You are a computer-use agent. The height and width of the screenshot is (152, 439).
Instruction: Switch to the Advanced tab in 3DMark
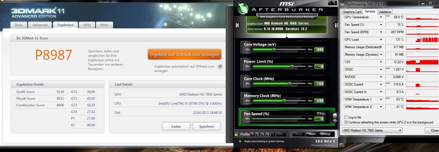tap(40, 25)
